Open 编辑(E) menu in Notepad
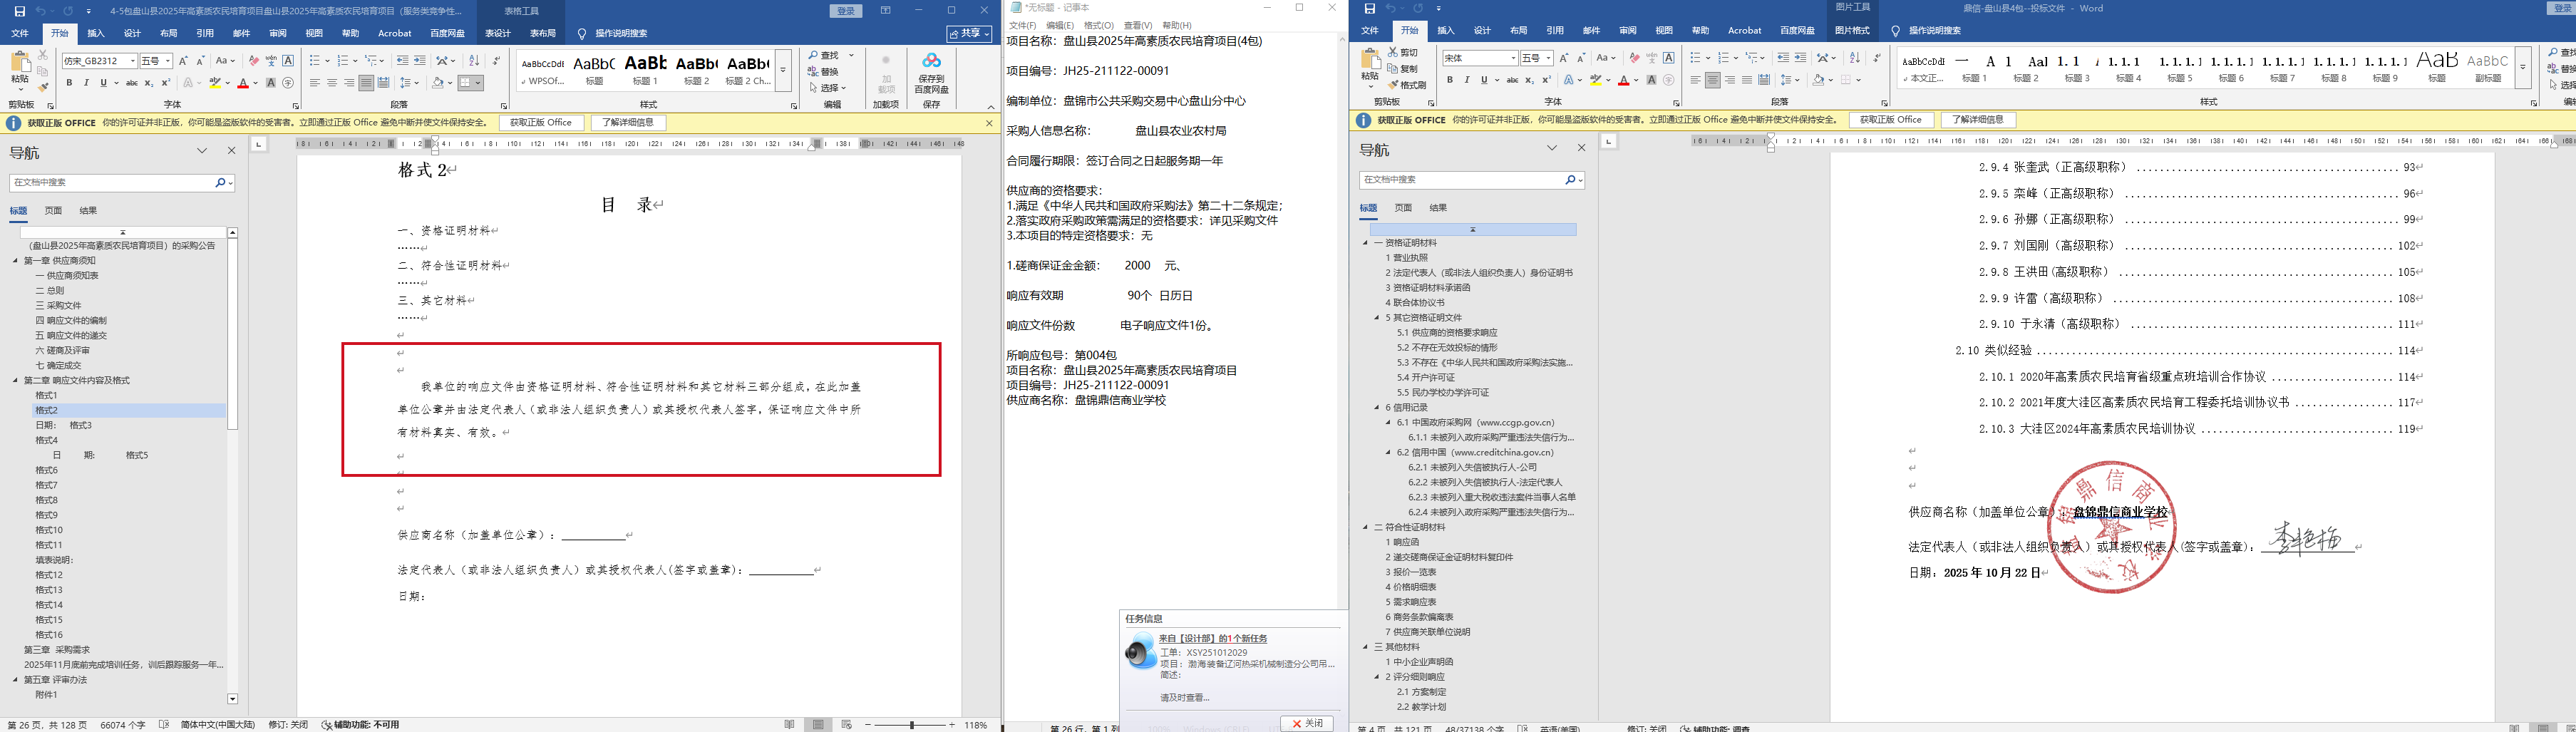The width and height of the screenshot is (2576, 732). coord(1060,25)
